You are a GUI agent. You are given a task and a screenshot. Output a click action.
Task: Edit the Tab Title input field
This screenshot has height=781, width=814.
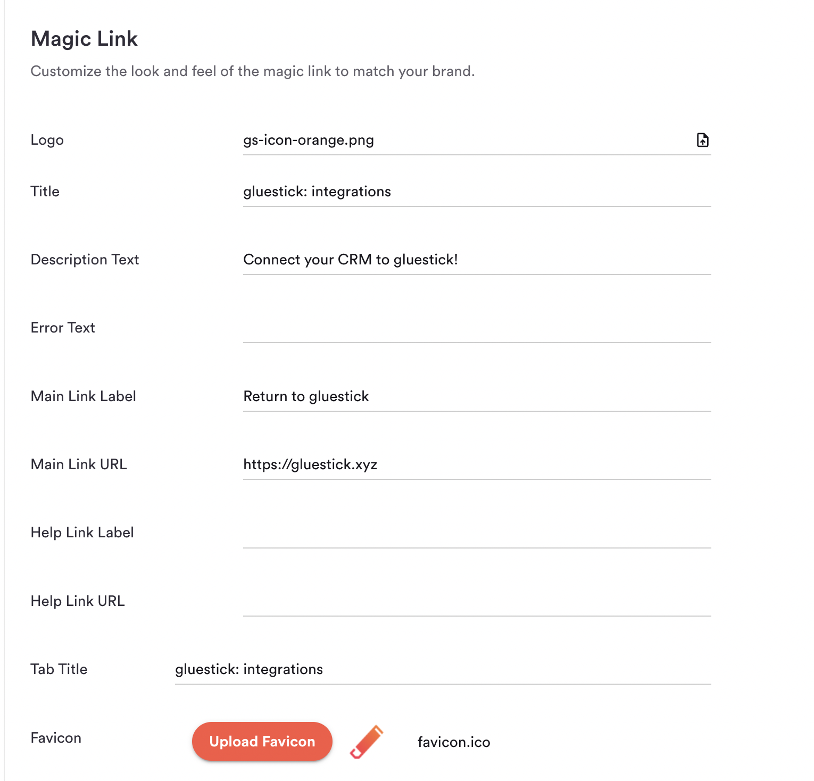pyautogui.click(x=443, y=670)
